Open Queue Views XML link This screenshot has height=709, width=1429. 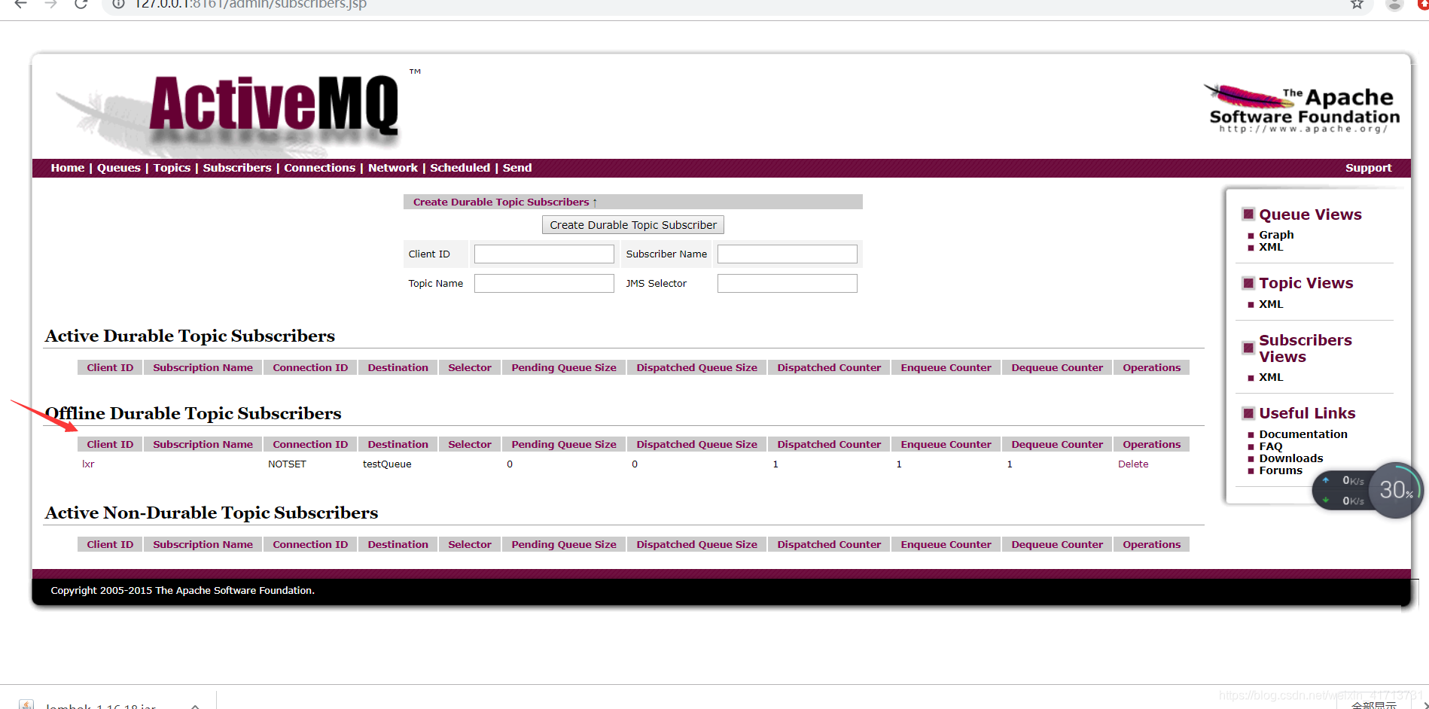(x=1271, y=247)
